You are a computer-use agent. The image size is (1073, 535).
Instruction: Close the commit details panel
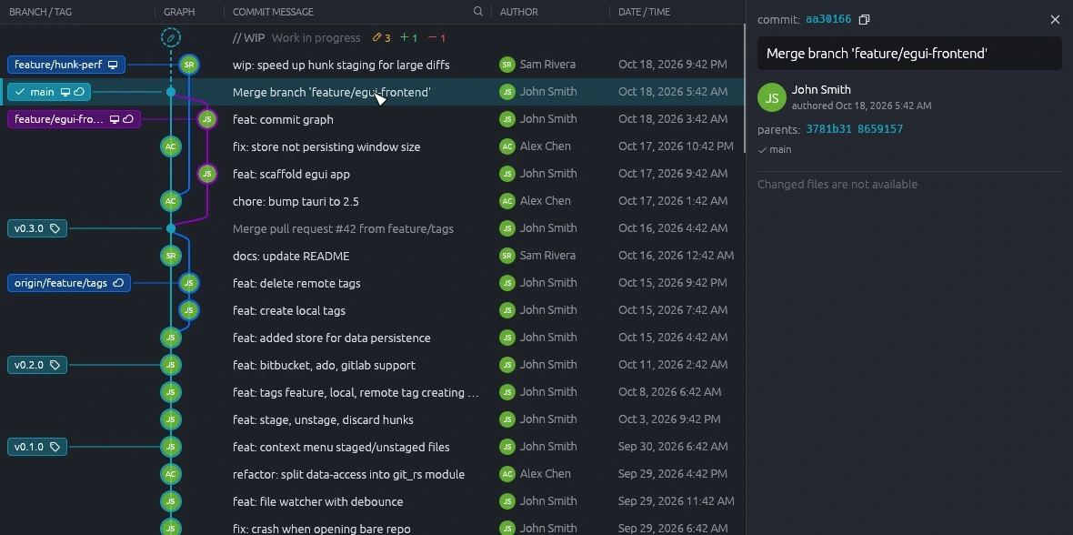coord(1055,20)
